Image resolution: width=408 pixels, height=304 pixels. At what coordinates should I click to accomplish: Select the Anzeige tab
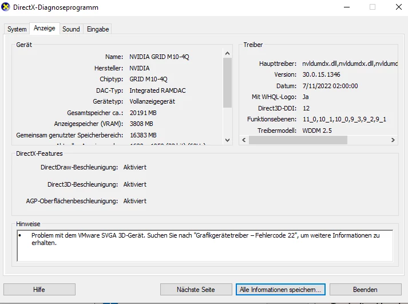click(45, 28)
